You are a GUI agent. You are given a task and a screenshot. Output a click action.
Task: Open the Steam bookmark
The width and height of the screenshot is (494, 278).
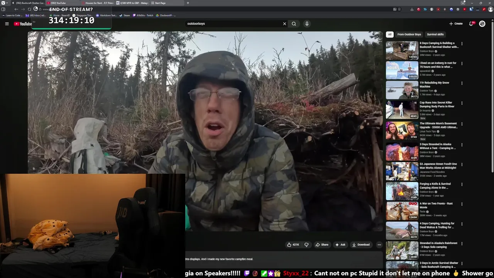tap(125, 15)
